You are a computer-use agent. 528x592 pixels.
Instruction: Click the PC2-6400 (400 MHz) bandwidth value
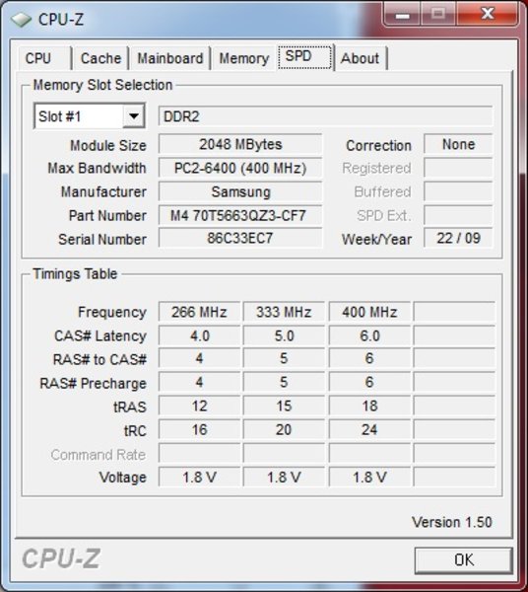(x=240, y=168)
